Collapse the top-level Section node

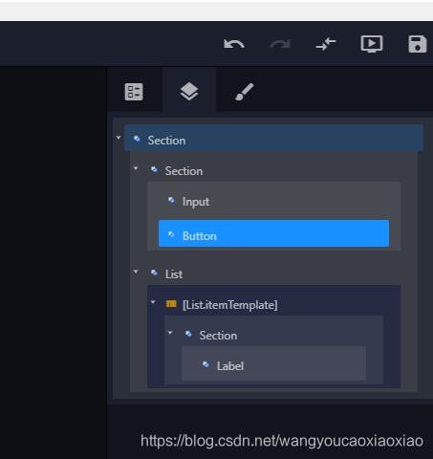[119, 138]
